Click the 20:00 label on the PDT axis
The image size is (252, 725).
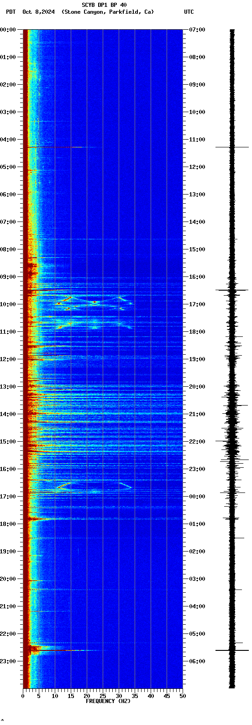click(x=8, y=579)
